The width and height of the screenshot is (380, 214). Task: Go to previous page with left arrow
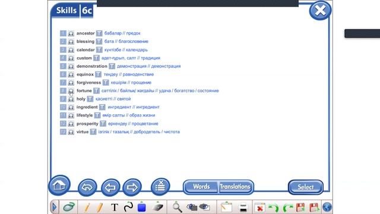pos(110,187)
